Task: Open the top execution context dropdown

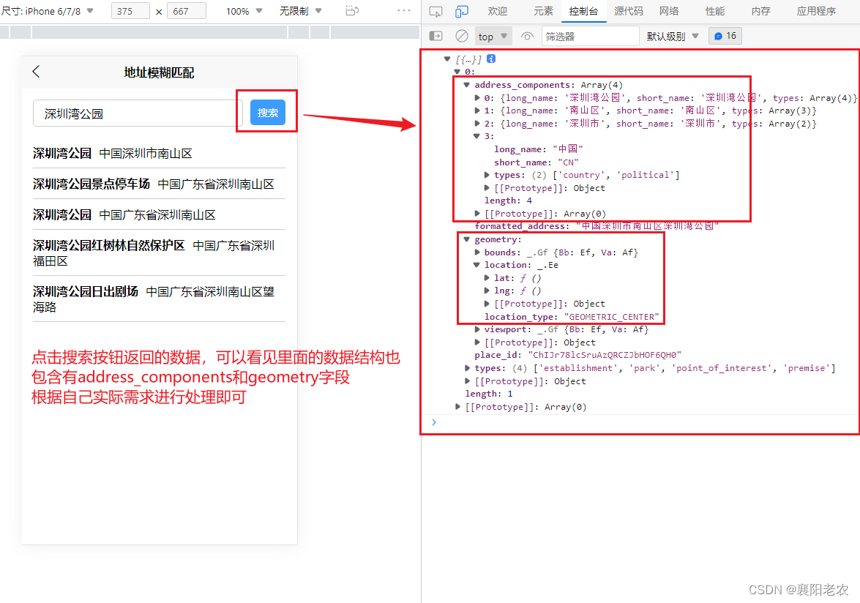Action: pos(492,35)
